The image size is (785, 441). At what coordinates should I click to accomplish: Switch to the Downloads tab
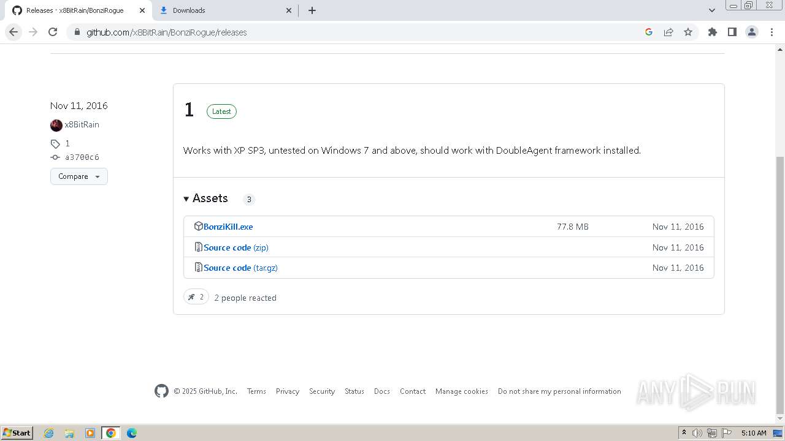click(226, 10)
